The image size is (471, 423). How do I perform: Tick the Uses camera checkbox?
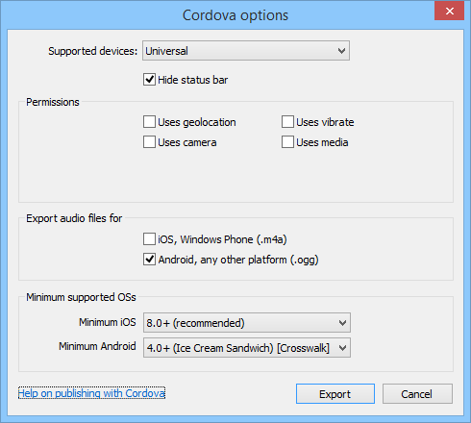pyautogui.click(x=149, y=142)
